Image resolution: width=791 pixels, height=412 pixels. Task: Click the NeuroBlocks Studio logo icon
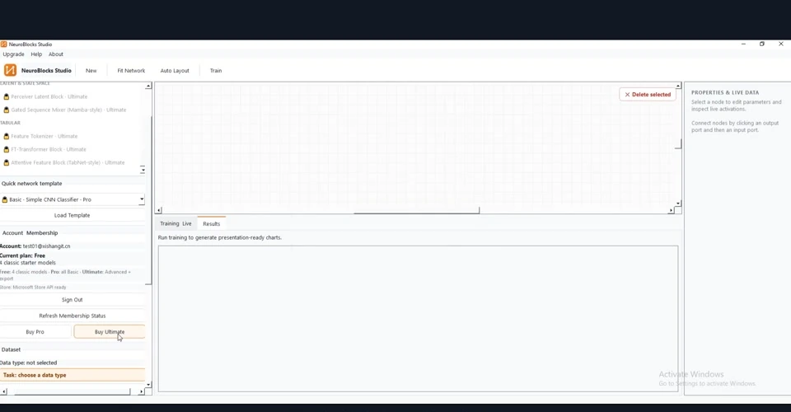(x=10, y=70)
